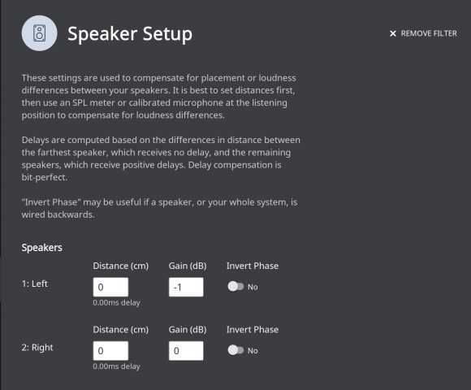Viewport: 471px width, 390px height.
Task: Remove the Speaker Setup filter via text
Action: tap(429, 33)
